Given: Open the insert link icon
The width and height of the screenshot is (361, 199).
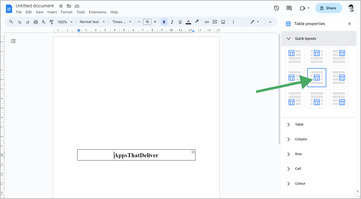Looking at the screenshot, I should point(207,22).
